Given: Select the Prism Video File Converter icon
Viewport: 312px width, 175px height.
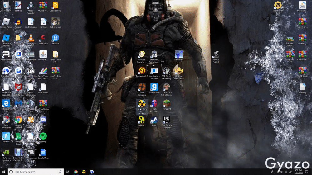Looking at the screenshot, I should 43,73.
